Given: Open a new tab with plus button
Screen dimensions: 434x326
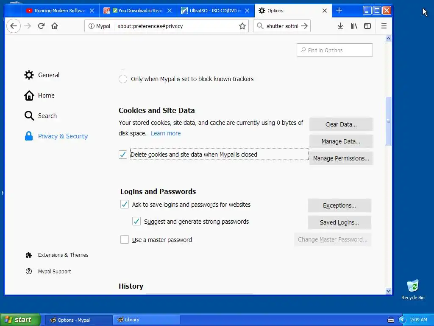Looking at the screenshot, I should 339,11.
